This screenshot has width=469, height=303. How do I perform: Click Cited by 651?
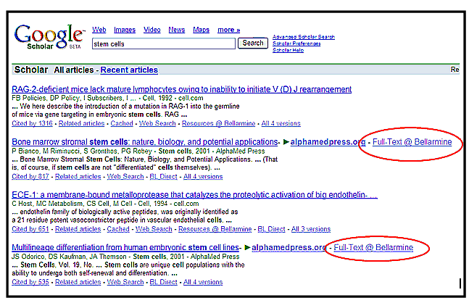pos(30,229)
